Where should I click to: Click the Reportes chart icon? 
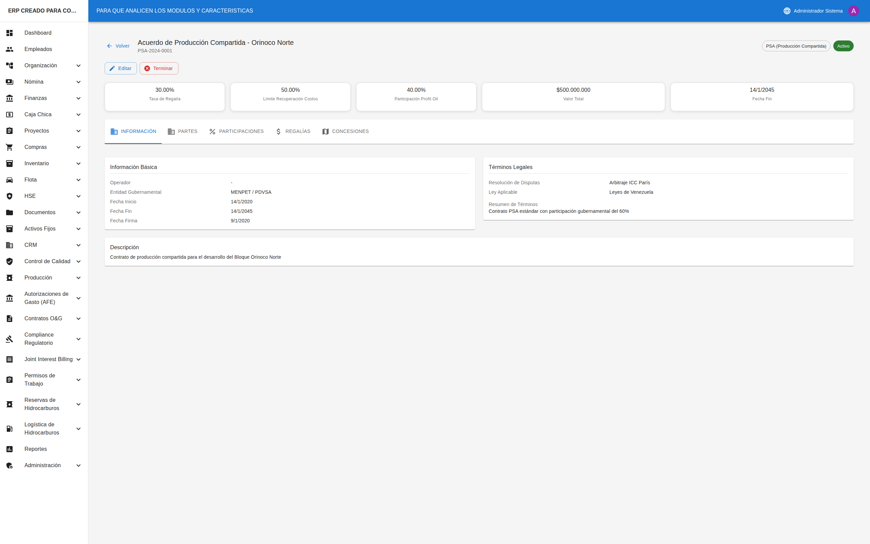coord(10,449)
